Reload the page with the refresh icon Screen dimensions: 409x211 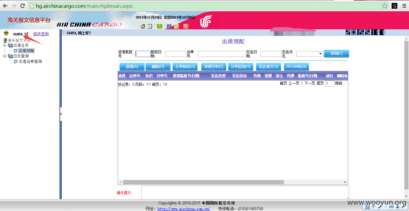click(22, 6)
